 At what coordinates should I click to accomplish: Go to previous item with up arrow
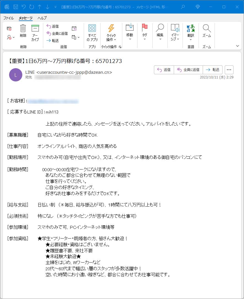coord(40,7)
